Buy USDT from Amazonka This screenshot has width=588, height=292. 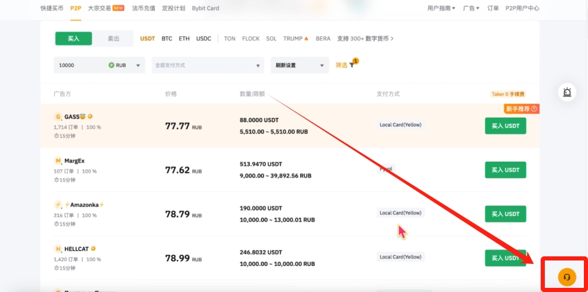506,214
